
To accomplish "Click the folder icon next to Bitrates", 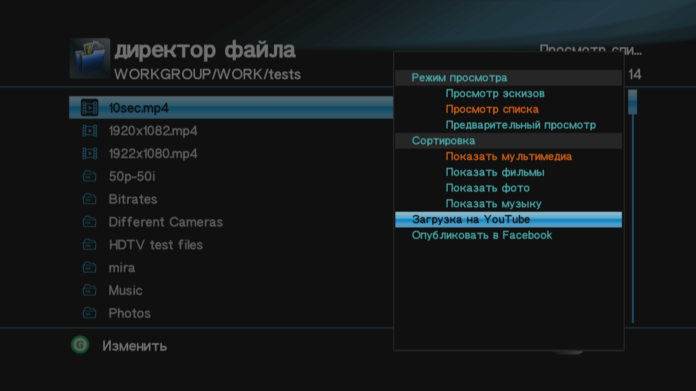I will click(x=90, y=199).
